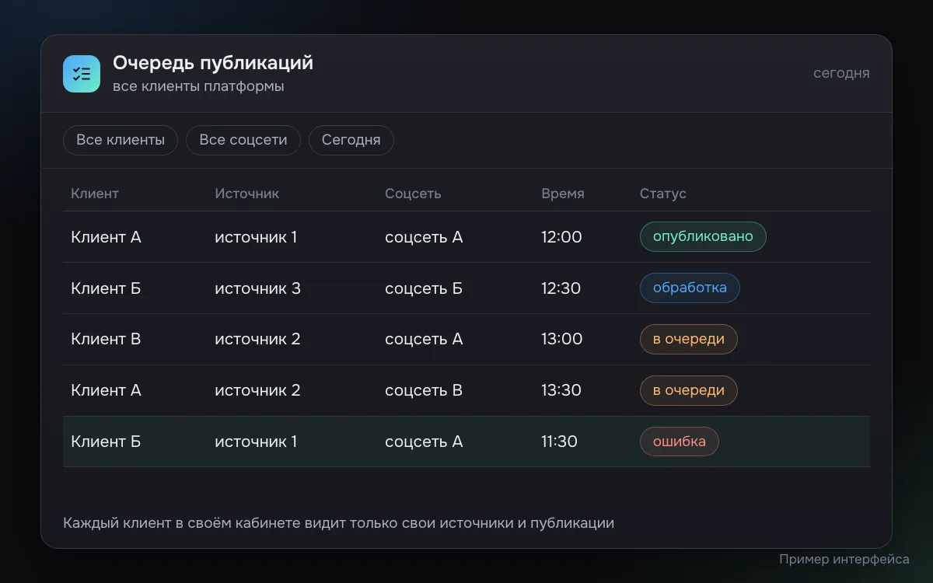Image resolution: width=933 pixels, height=583 pixels.
Task: Click the «11:30» time cell
Action: point(559,442)
